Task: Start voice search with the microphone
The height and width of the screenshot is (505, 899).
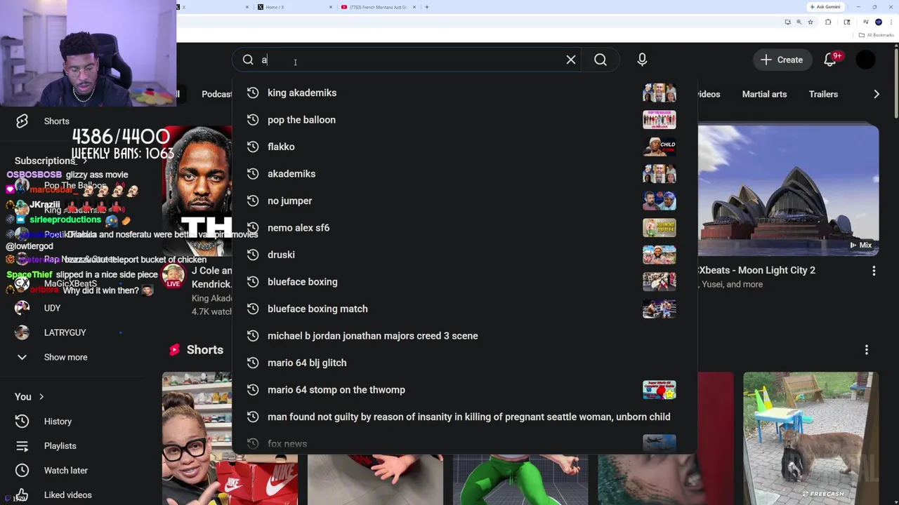Action: 642,60
